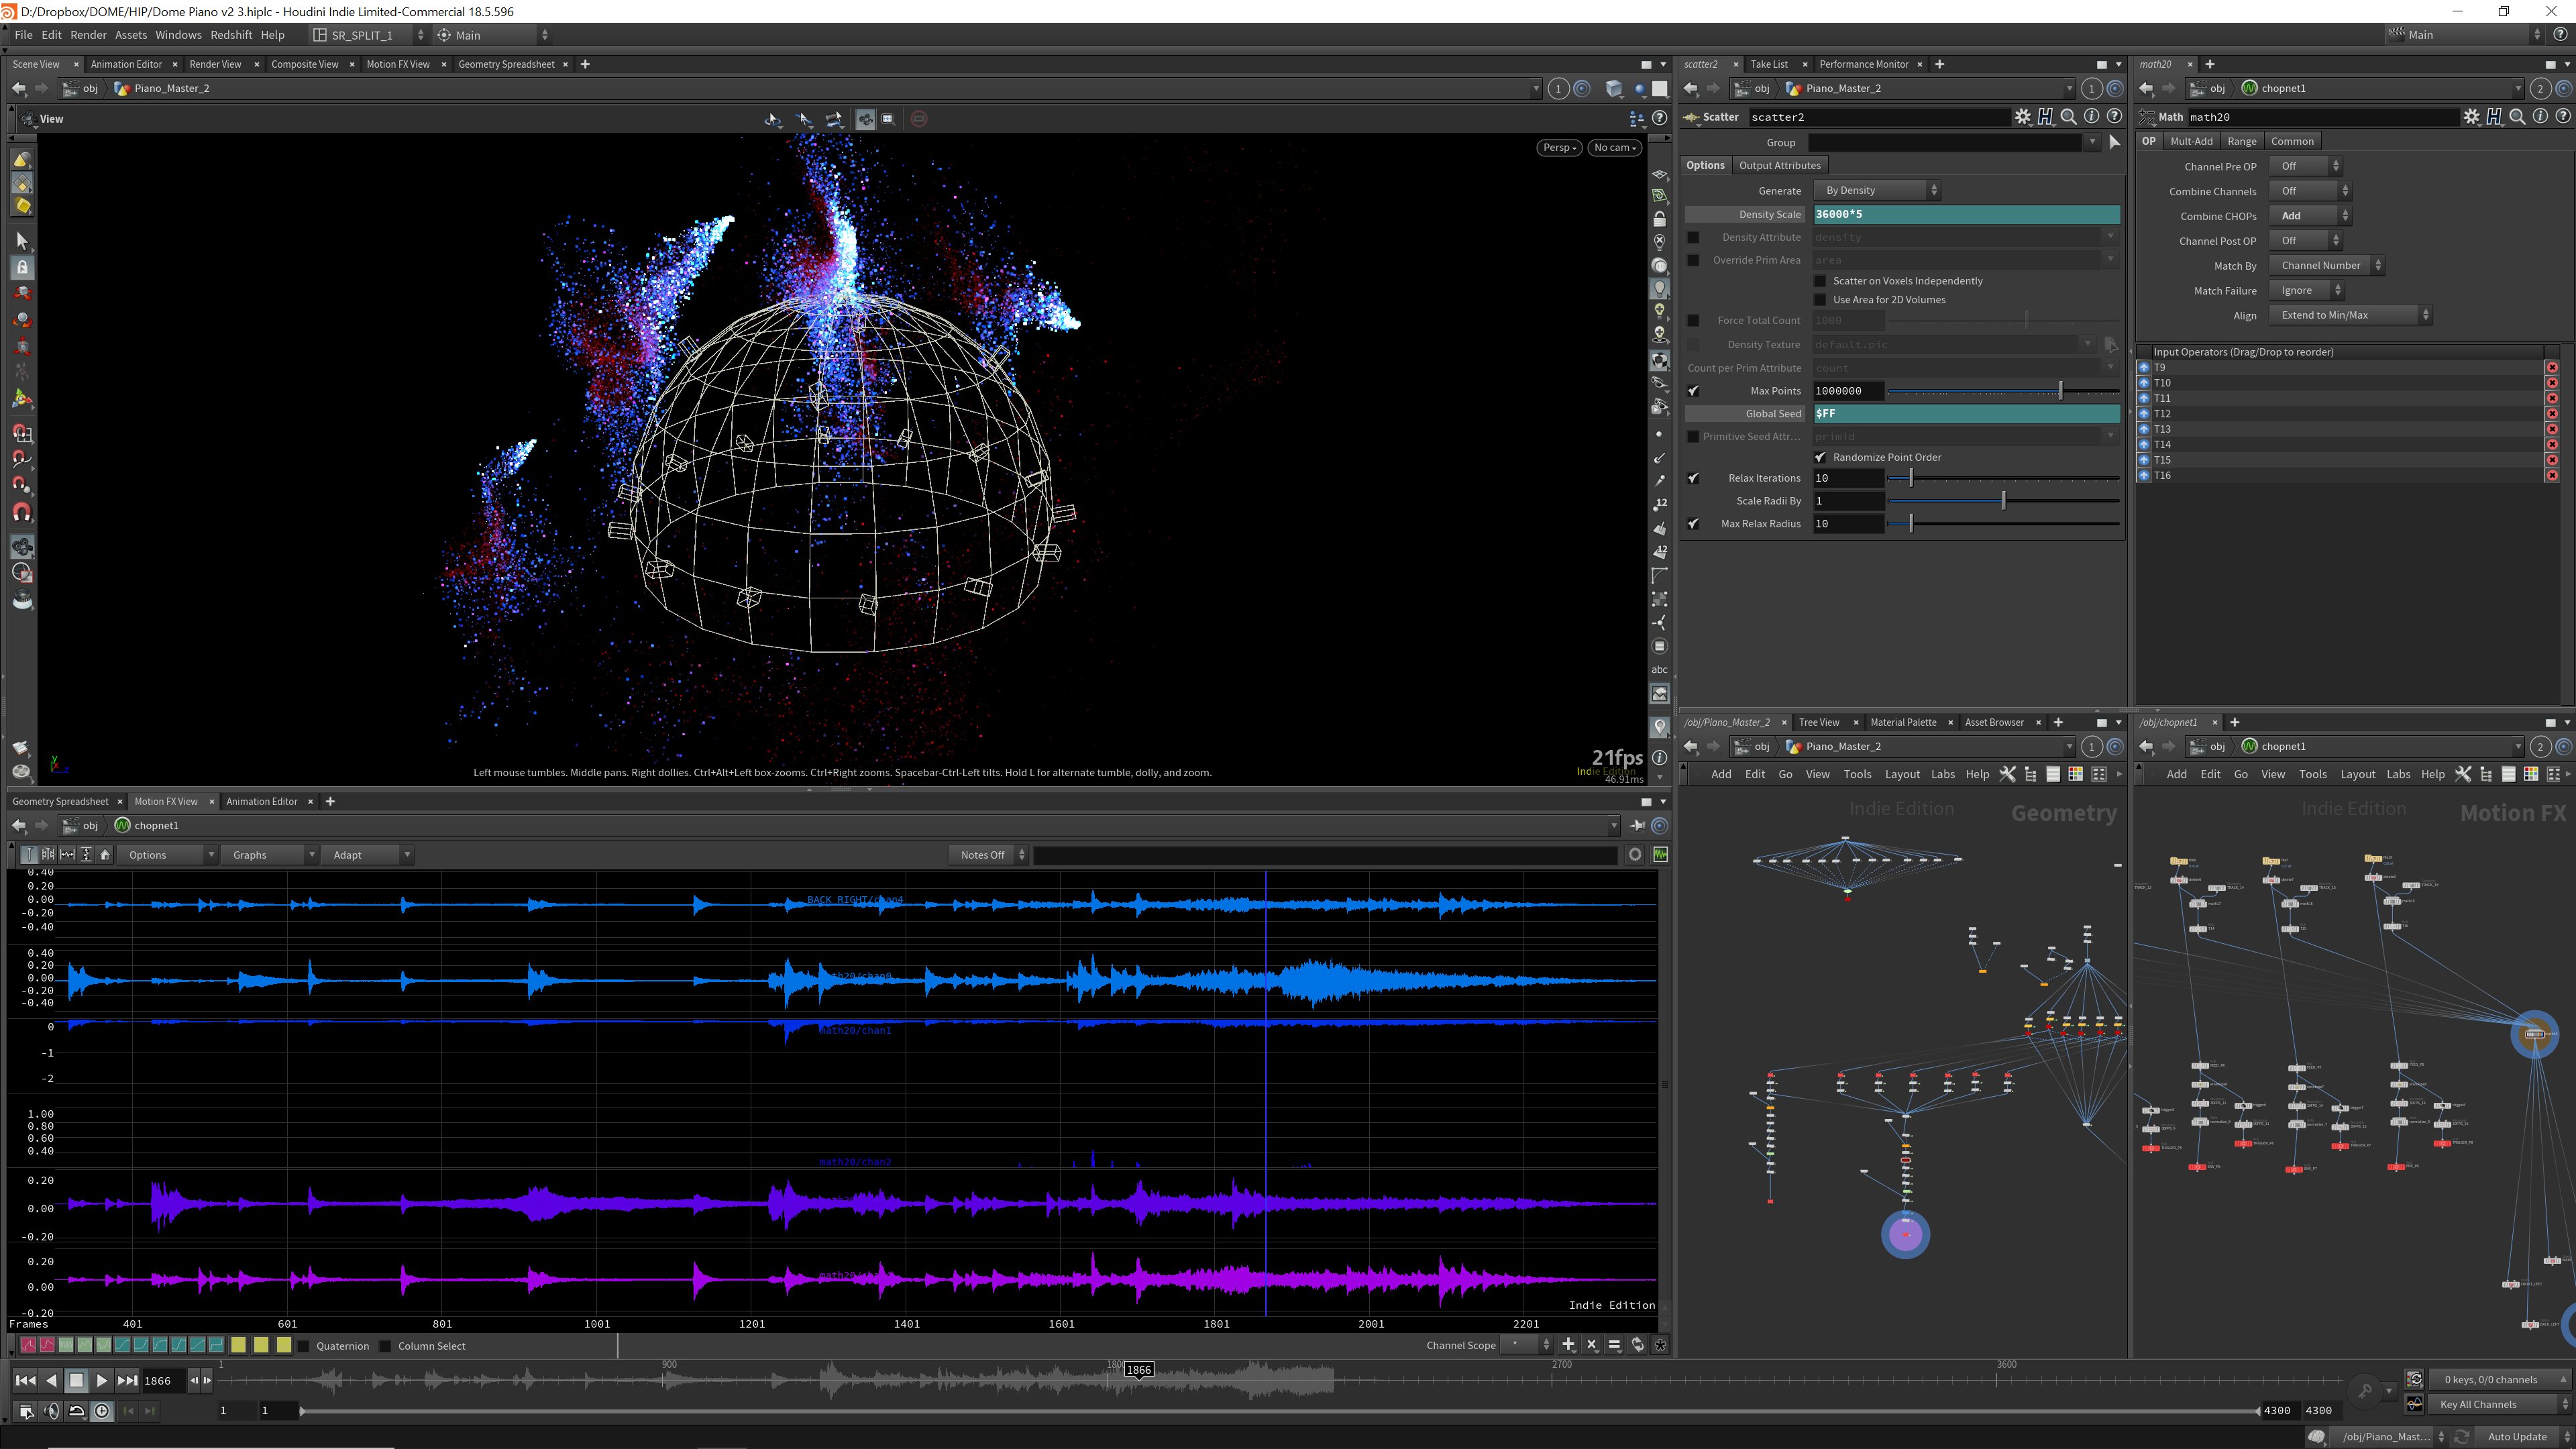This screenshot has width=2576, height=1449.
Task: Click the Mult-Add tab
Action: tap(2191, 141)
